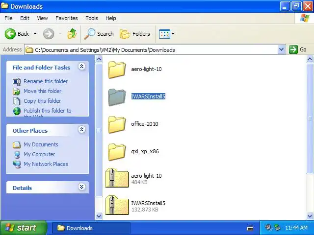Image resolution: width=314 pixels, height=235 pixels.
Task: Select the aero-light-10 folder icon
Action: point(117,70)
